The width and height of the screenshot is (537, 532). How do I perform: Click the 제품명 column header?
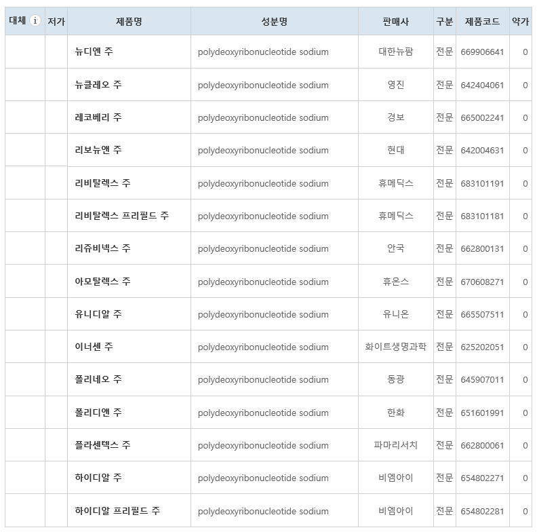point(129,21)
